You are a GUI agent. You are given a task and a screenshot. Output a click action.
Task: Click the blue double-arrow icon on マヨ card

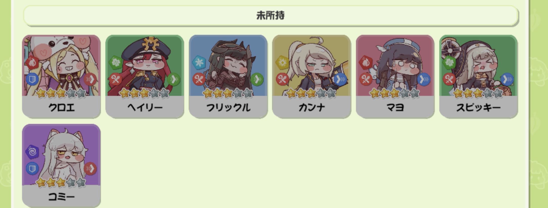[x=424, y=80]
